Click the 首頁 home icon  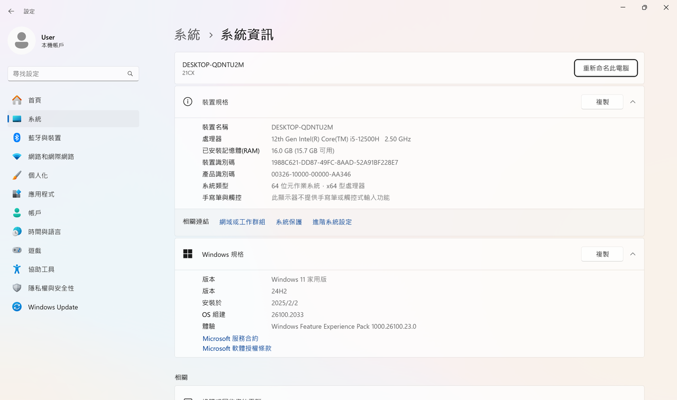[x=17, y=100]
